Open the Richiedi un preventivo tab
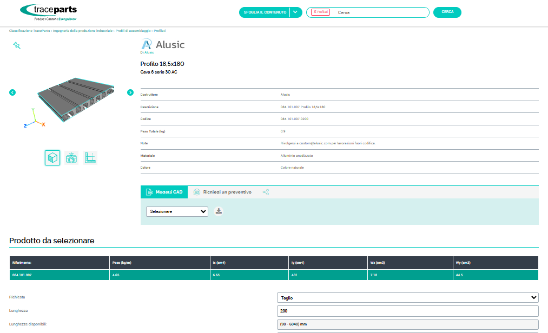The width and height of the screenshot is (548, 333). pyautogui.click(x=223, y=192)
